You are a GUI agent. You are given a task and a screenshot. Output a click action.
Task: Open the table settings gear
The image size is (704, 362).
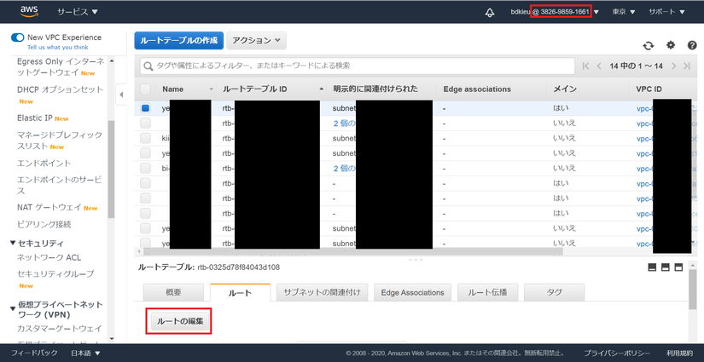tap(671, 45)
